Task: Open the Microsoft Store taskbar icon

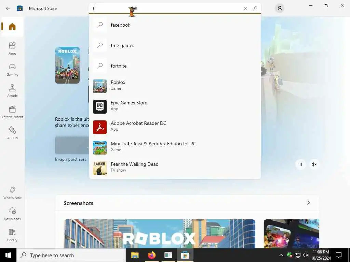Action: (x=185, y=255)
